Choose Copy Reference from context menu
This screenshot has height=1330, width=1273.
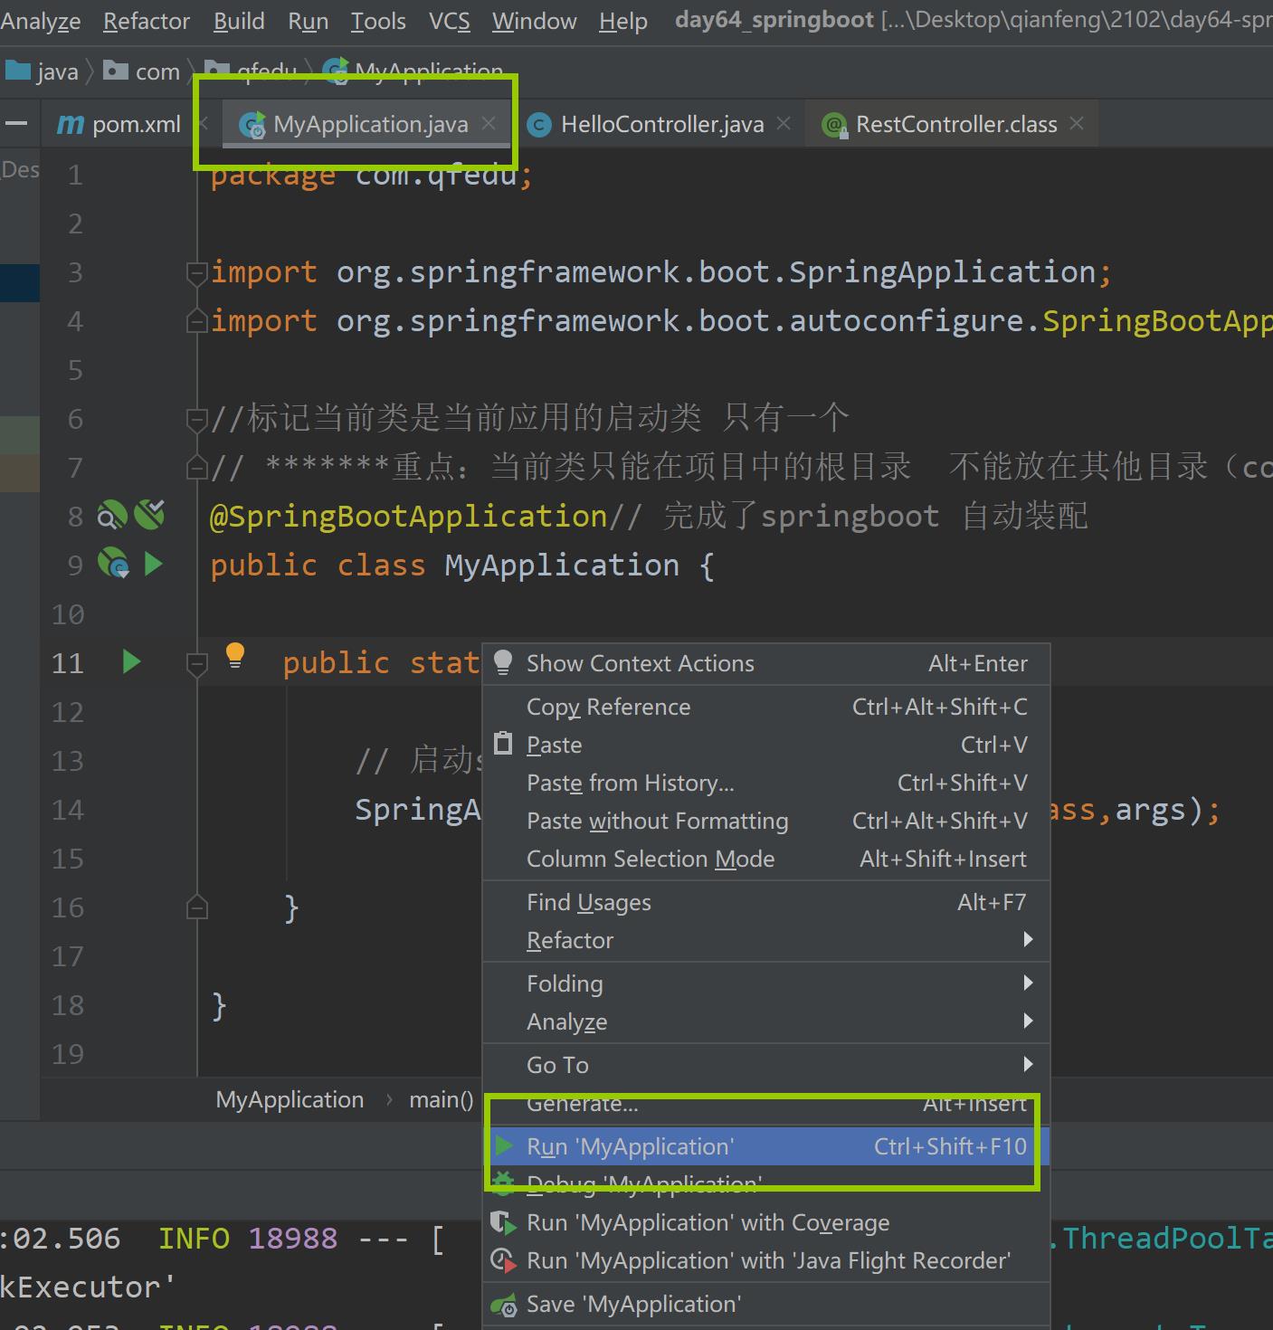pyautogui.click(x=766, y=707)
